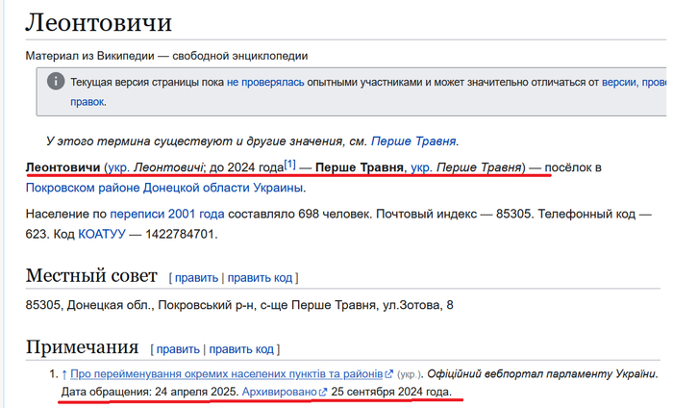The width and height of the screenshot is (673, 408).
Task: Click the text 'Материал из Википедии — свободной энциклопедии'
Action: coord(166,56)
